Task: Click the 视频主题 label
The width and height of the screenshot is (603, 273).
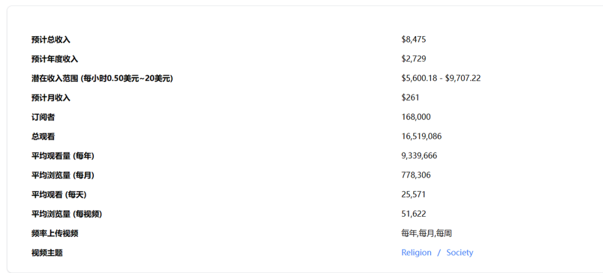Action: tap(47, 253)
